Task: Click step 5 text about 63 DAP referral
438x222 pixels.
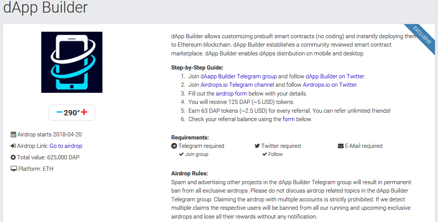Action: [x=289, y=110]
